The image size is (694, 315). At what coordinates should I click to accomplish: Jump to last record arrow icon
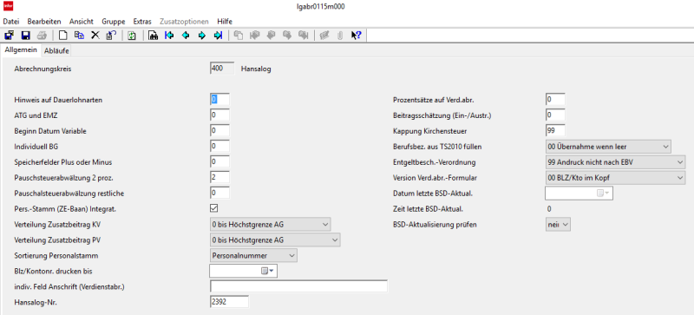coord(218,36)
